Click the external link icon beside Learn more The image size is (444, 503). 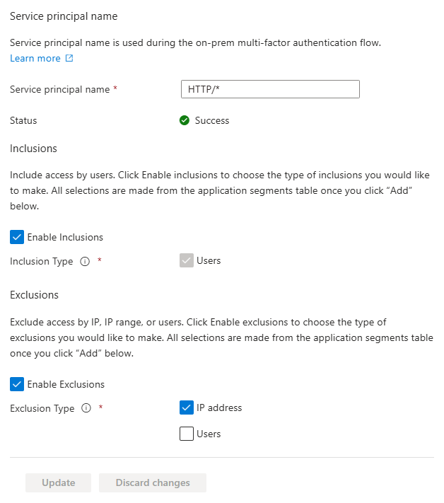coord(69,59)
